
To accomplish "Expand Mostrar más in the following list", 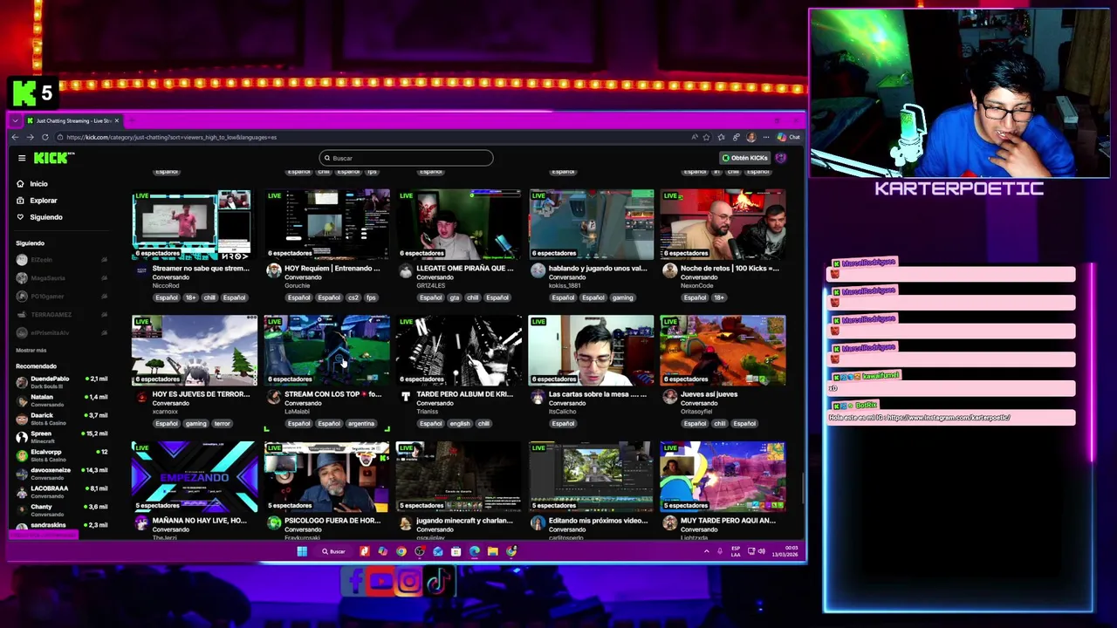I will (31, 351).
